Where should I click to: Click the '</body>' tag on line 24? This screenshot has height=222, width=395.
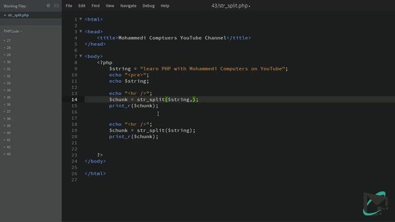coord(95,161)
